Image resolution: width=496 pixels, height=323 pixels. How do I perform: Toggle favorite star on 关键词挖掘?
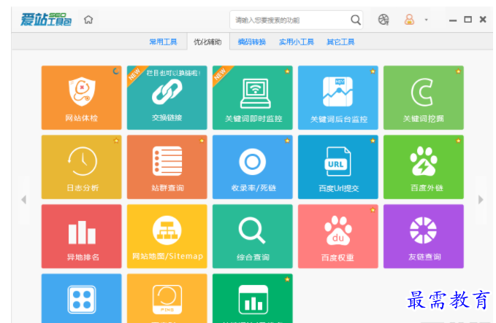458,71
